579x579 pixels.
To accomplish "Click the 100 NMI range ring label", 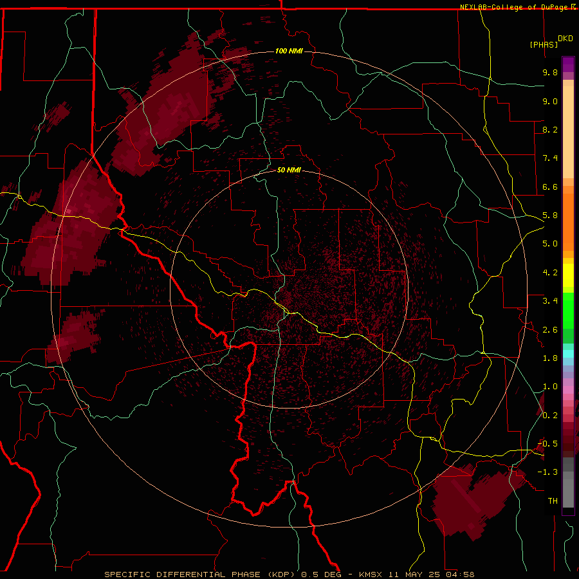I will point(289,51).
